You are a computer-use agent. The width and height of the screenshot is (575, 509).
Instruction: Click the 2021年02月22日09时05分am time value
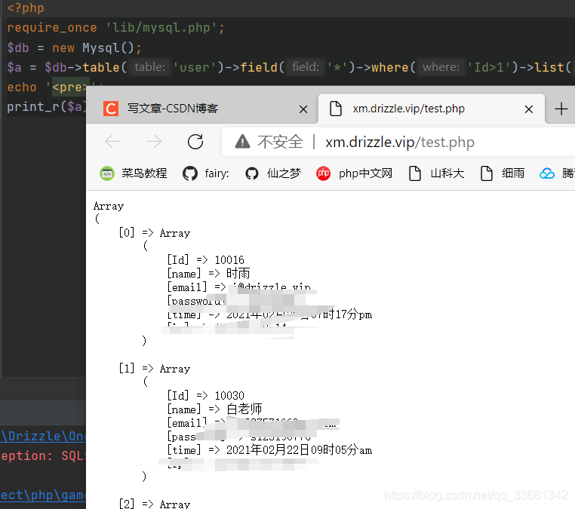click(300, 450)
